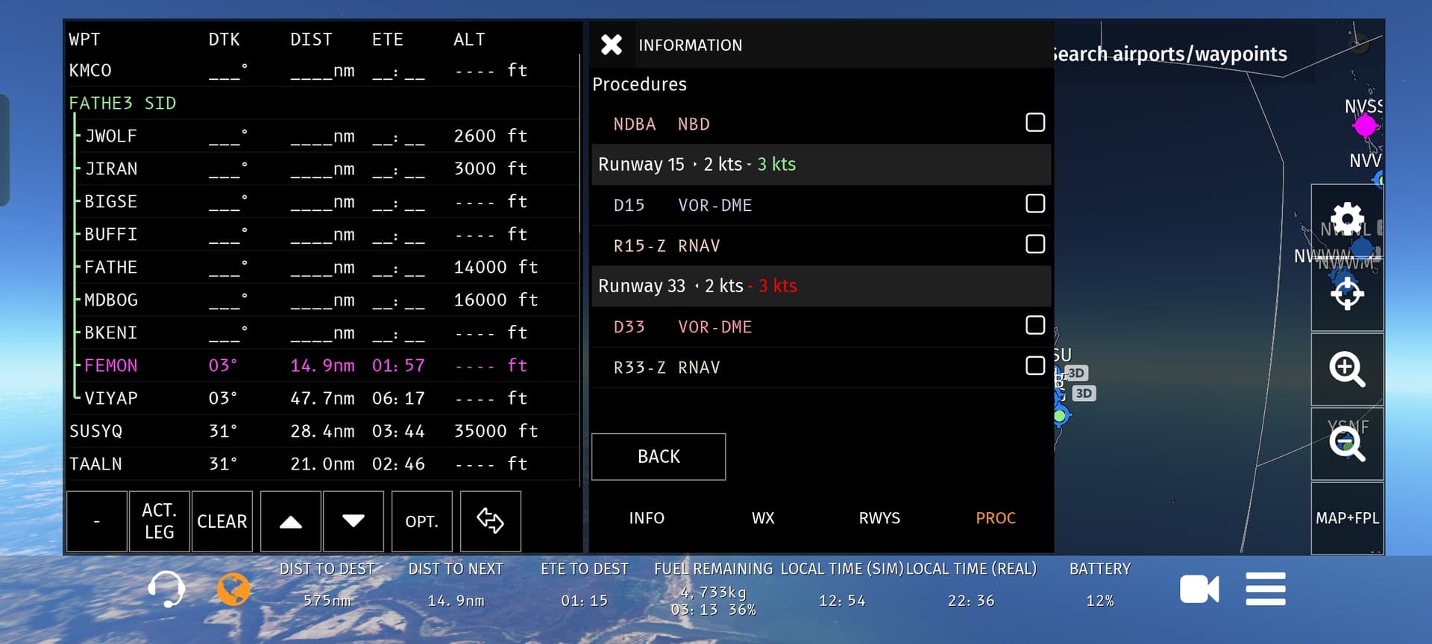Close the Information panel with the X icon

(612, 45)
